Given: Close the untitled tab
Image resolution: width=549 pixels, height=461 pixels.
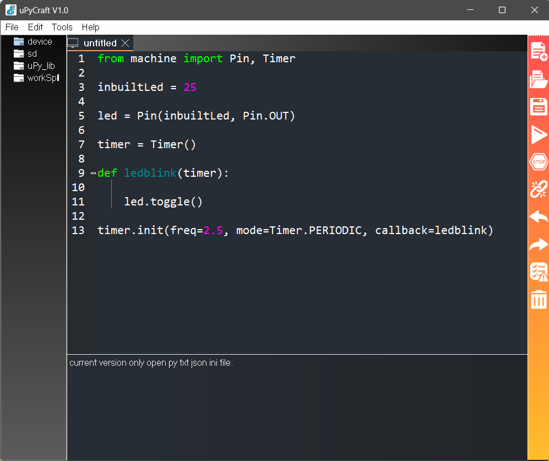Looking at the screenshot, I should click(125, 43).
